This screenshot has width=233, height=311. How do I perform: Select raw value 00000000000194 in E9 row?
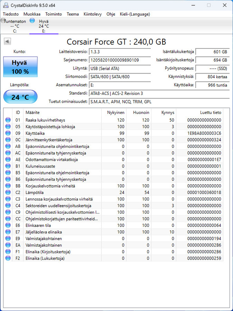click(204, 238)
